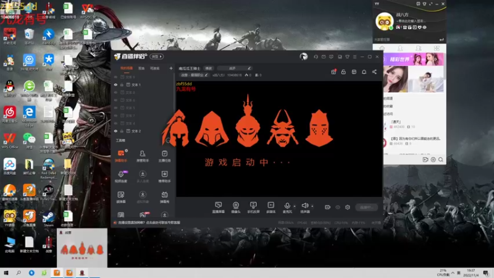
Task: Click the taskbar preview thumbnail of the game
Action: (82, 248)
